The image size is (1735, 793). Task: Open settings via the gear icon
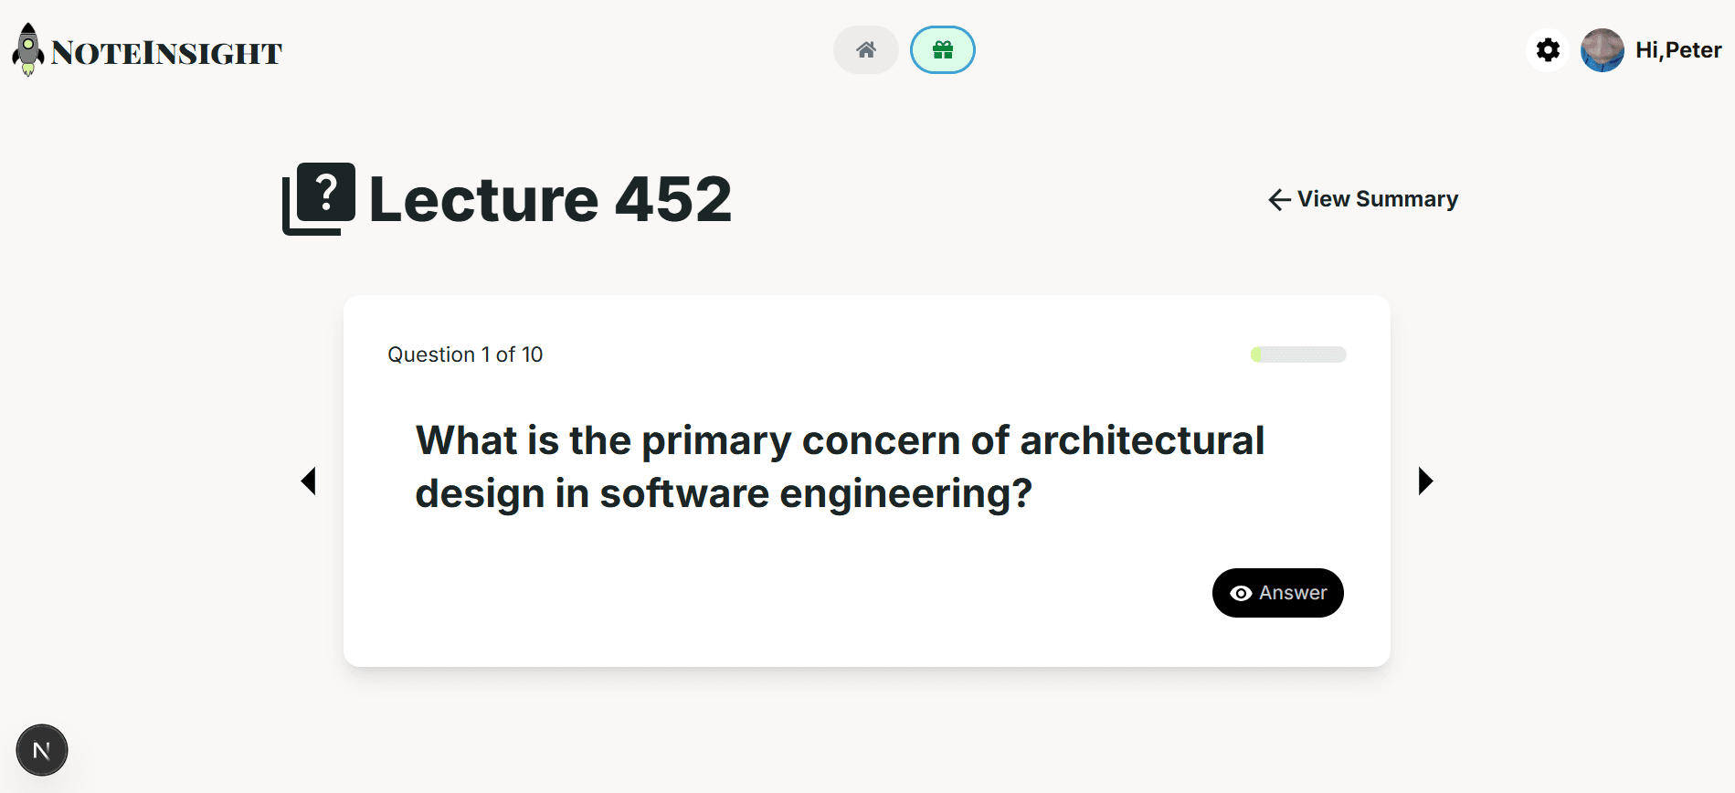(1548, 49)
